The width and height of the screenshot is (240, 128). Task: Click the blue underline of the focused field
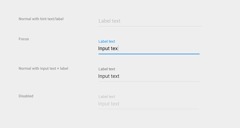pos(149,54)
